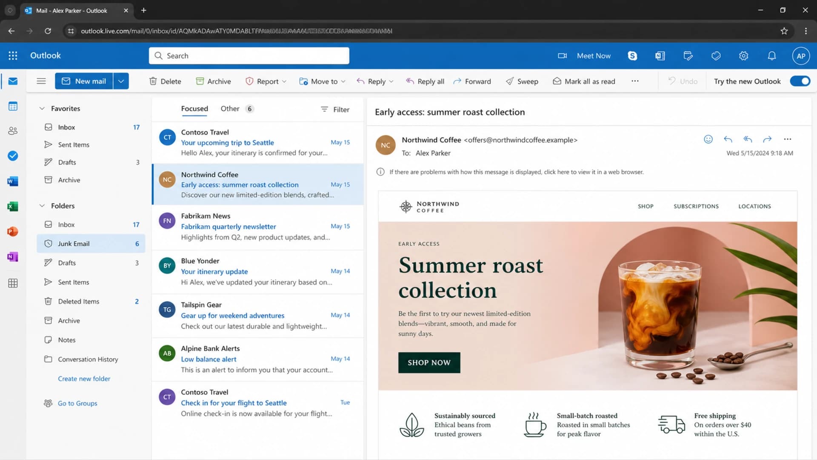817x460 pixels.
Task: Open SUBSCRIPTIONS in the Northwind email menu
Action: pos(696,206)
